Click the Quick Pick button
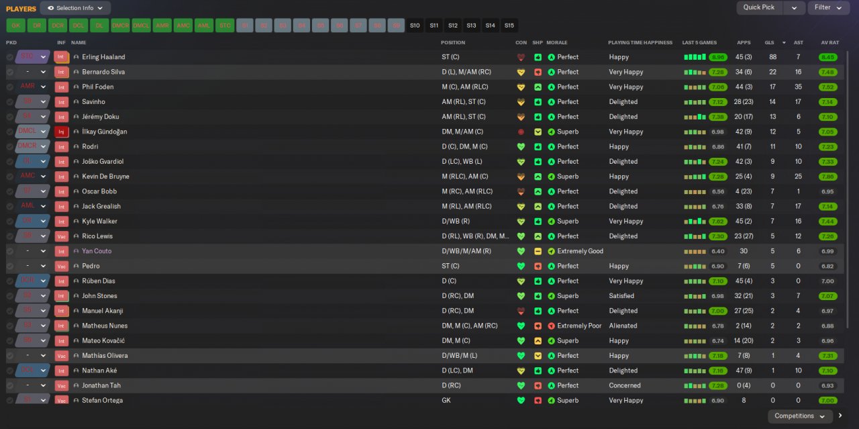Screen dimensions: 859x429 [x=760, y=7]
